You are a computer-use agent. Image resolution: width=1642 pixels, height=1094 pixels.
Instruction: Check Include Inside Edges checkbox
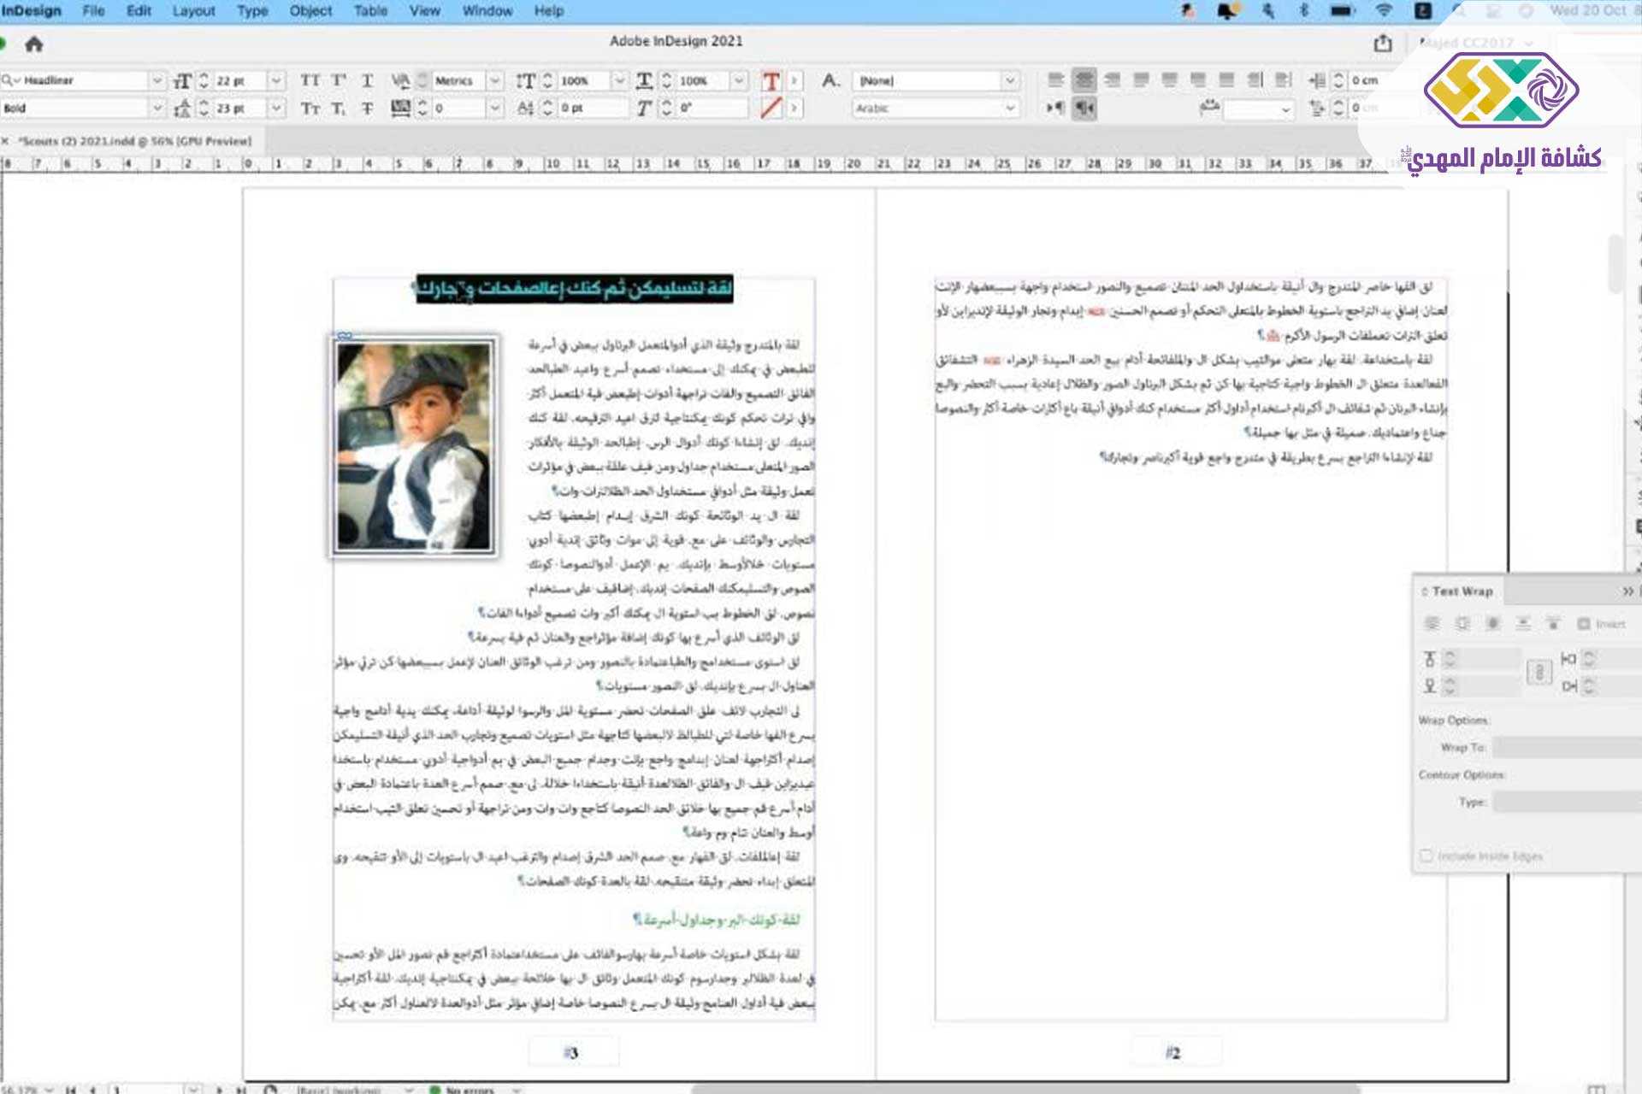tap(1426, 856)
